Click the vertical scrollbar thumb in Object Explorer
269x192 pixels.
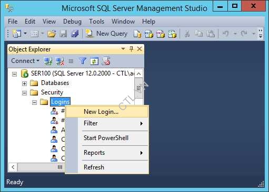pos(138,88)
